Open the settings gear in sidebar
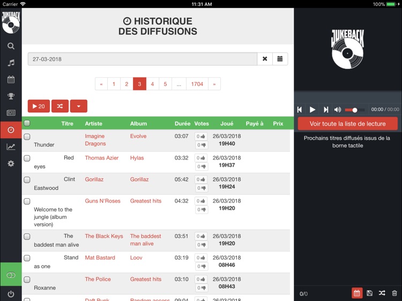Image resolution: width=402 pixels, height=301 pixels. (x=11, y=163)
